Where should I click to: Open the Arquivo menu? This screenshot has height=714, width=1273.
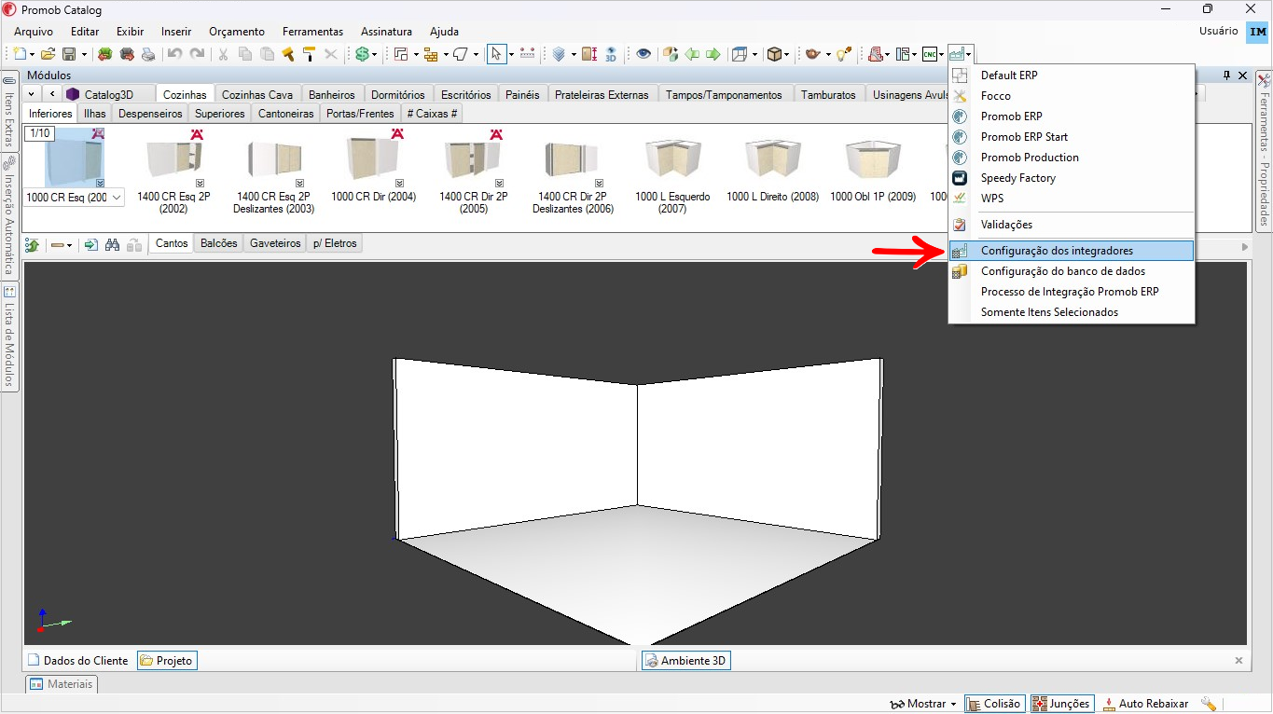(x=34, y=32)
